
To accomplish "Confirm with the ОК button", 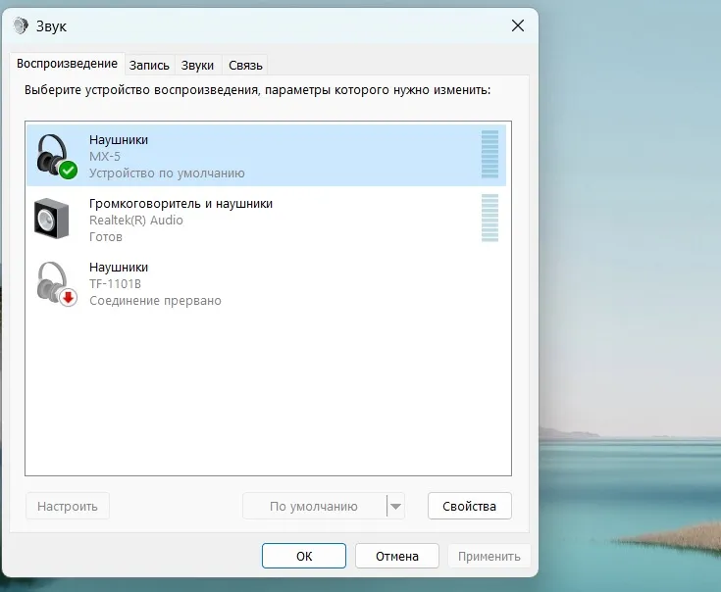I will pos(304,556).
